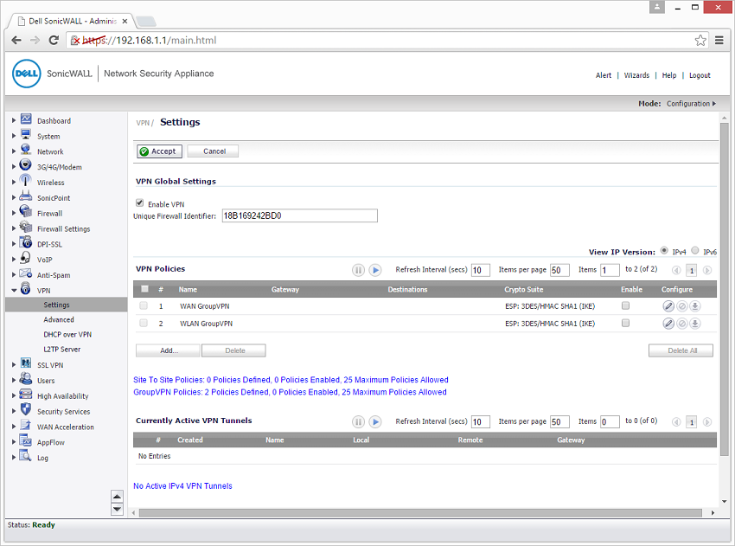Enable the WLAN GroupVPN policy
The image size is (735, 546).
click(x=625, y=324)
